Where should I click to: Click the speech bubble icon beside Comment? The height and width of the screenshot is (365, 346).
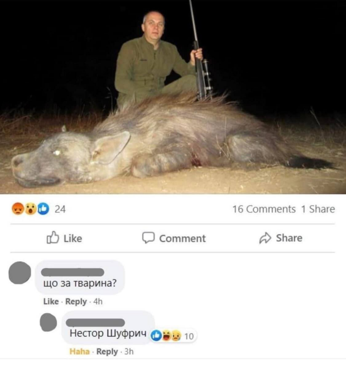pyautogui.click(x=148, y=237)
